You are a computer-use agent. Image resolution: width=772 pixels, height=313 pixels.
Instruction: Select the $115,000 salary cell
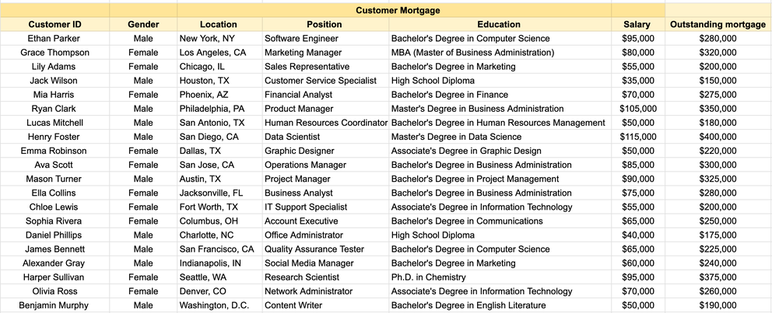tap(637, 137)
